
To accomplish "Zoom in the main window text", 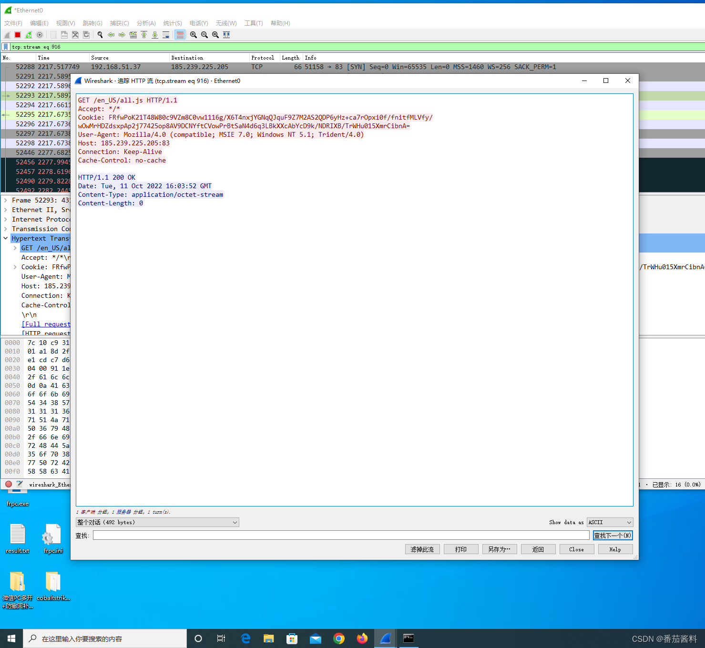I will 194,35.
